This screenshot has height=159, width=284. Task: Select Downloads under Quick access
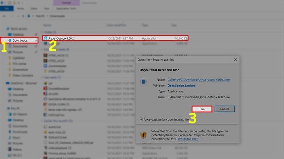pos(20,40)
